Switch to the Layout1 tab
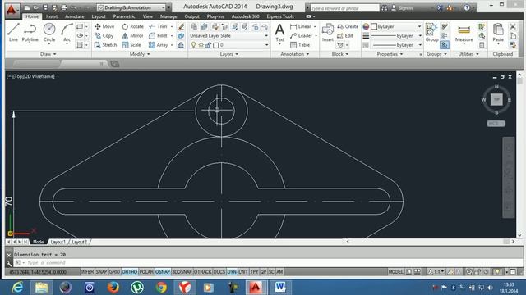 tap(58, 242)
